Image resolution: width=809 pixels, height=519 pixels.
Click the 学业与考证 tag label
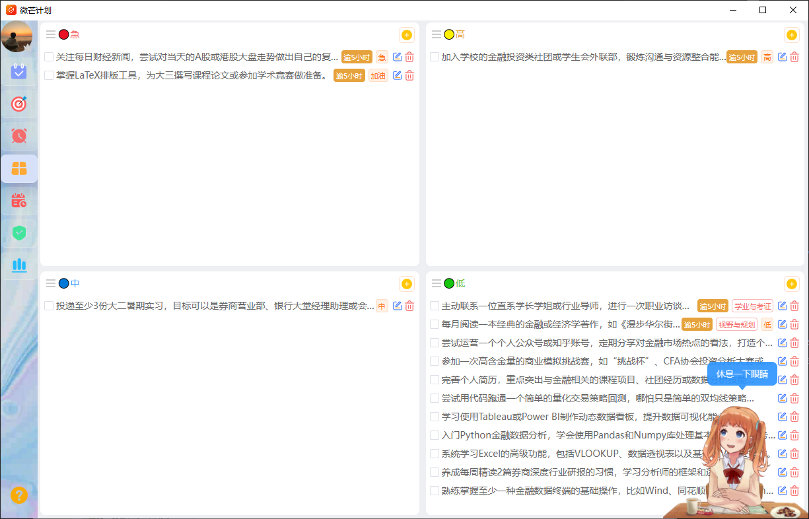[x=752, y=306]
